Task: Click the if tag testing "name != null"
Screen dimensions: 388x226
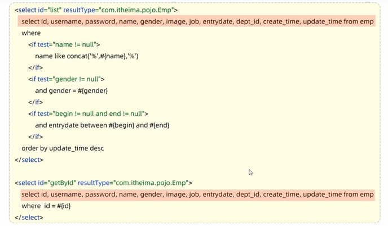Action: [64, 44]
